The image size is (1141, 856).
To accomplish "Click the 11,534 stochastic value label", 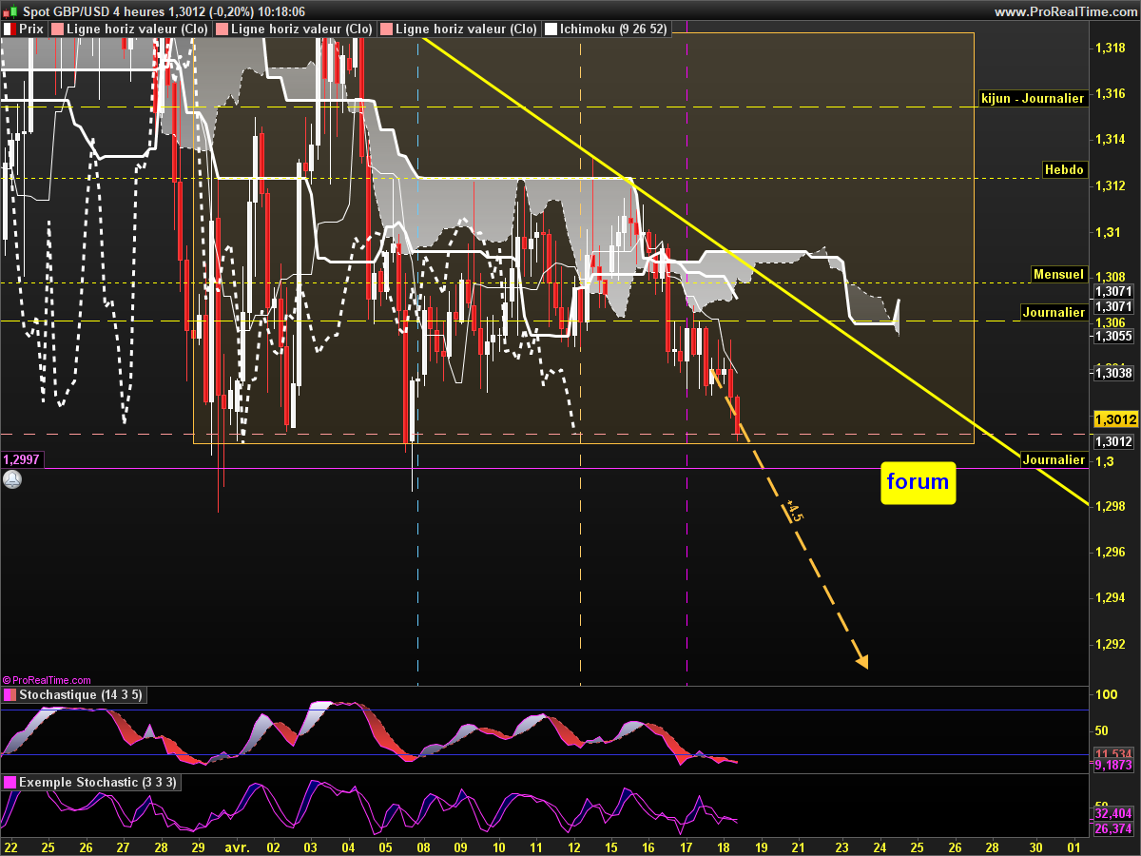I will [x=1113, y=753].
